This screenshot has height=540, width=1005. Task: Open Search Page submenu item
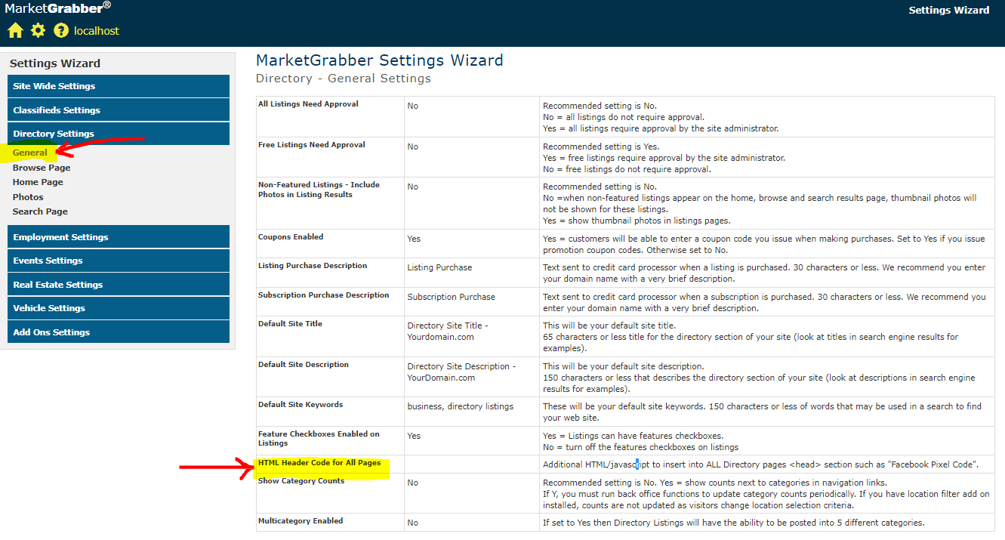(40, 211)
